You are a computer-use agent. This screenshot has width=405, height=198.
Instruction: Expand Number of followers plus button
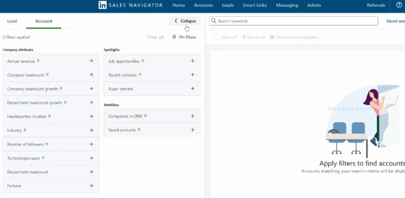point(91,144)
